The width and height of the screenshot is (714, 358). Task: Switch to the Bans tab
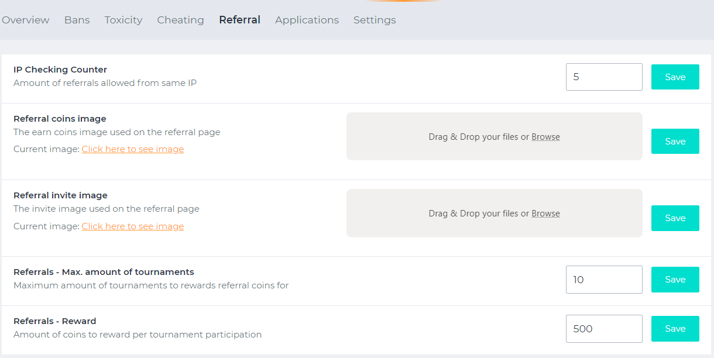point(77,20)
